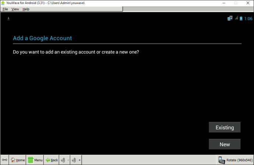Minimize the YouWave window
The height and width of the screenshot is (165, 254).
(x=224, y=3)
